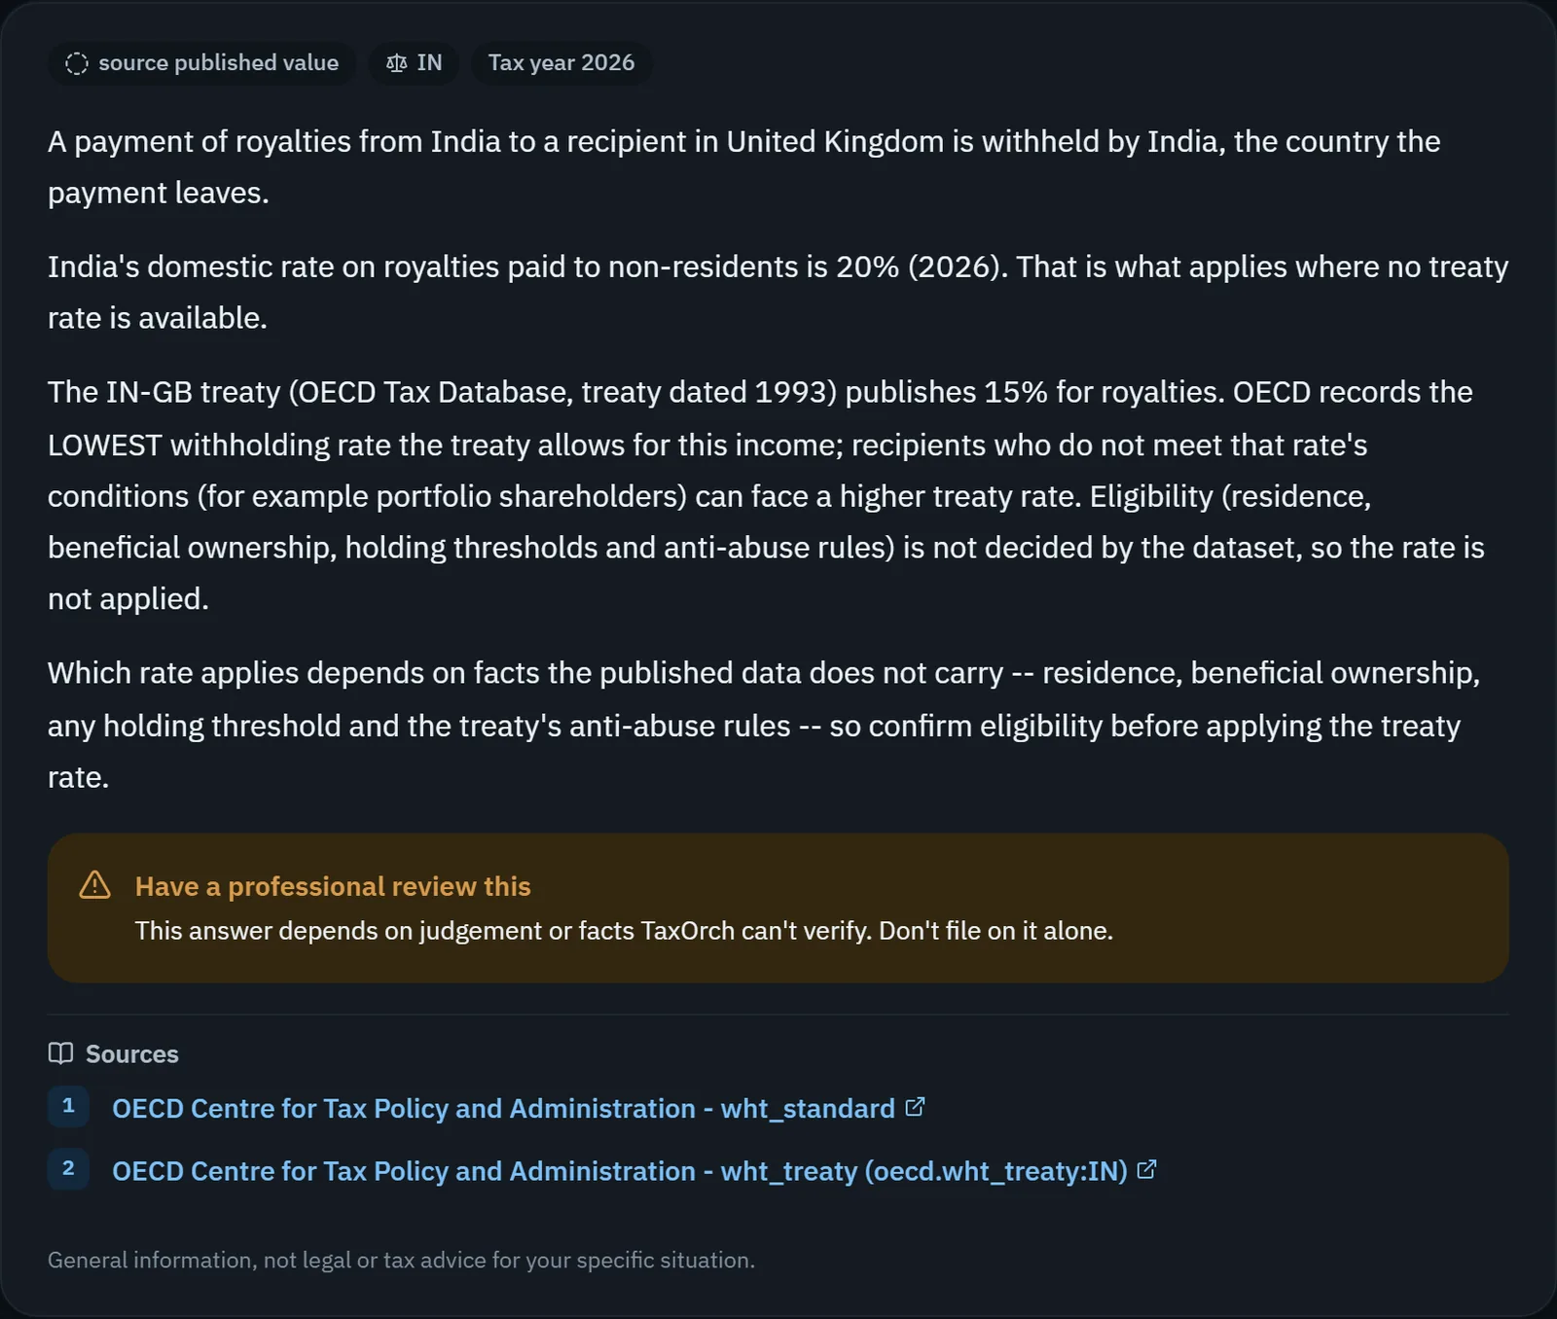
Task: Click external link icon after wht_treaty source
Action: pos(1147,1169)
